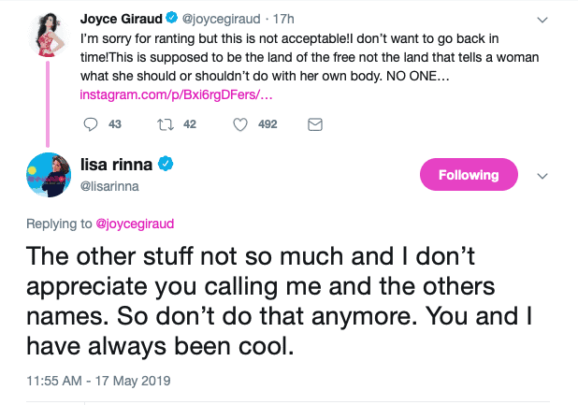The height and width of the screenshot is (405, 578).
Task: Expand chevron menu next to Following
Action: pos(542,175)
